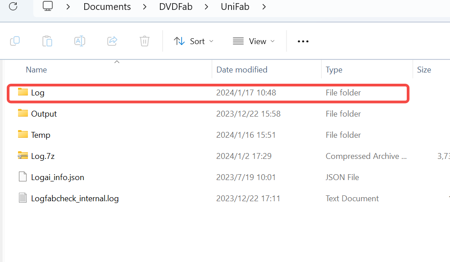Image resolution: width=450 pixels, height=262 pixels.
Task: Click the Rename toolbar icon
Action: point(80,41)
